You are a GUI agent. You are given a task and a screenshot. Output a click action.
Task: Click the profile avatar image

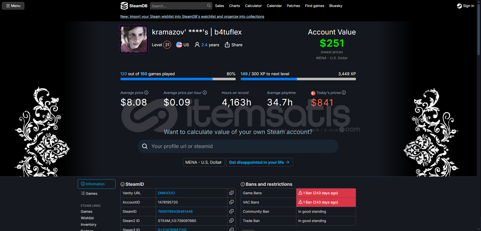[x=134, y=39]
